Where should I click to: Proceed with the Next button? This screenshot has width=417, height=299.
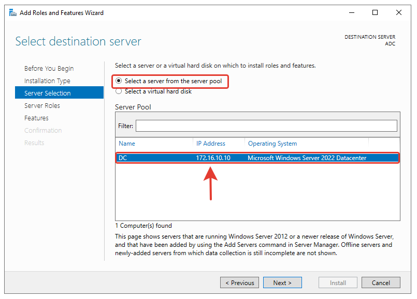pyautogui.click(x=282, y=283)
